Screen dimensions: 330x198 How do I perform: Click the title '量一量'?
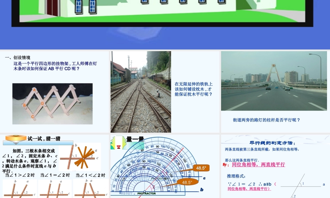(135, 139)
